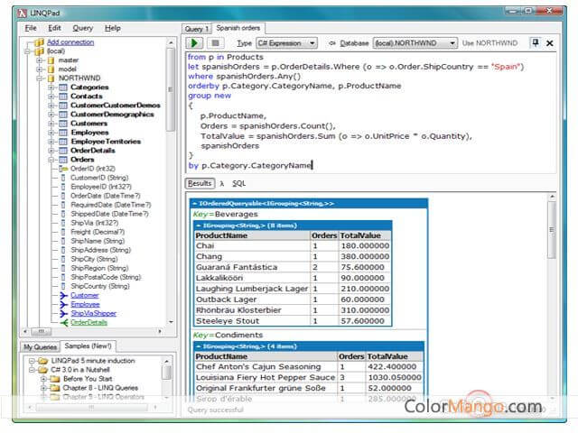The height and width of the screenshot is (433, 578).
Task: Click the CustomerID column icon
Action: pyautogui.click(x=63, y=178)
